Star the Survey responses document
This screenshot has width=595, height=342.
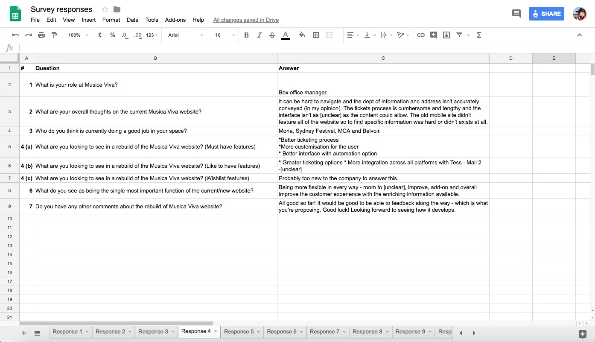coord(105,9)
